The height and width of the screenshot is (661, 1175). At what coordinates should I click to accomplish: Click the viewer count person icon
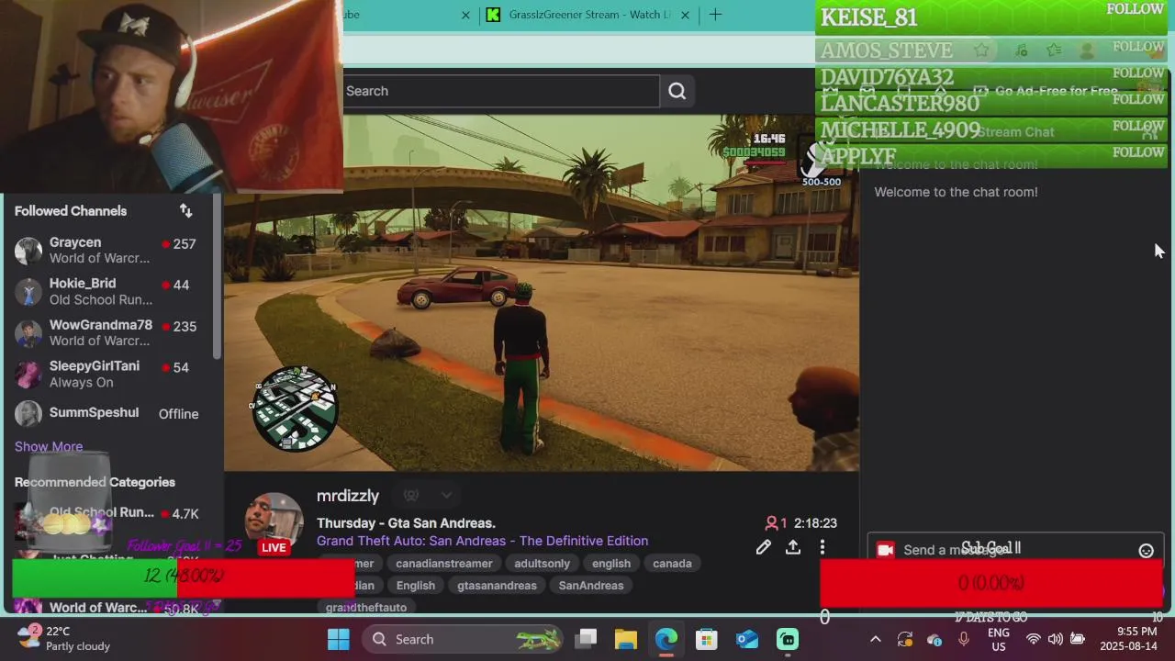click(771, 523)
